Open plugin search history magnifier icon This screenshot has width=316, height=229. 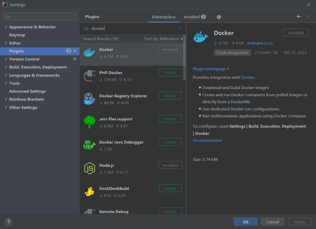pos(86,29)
